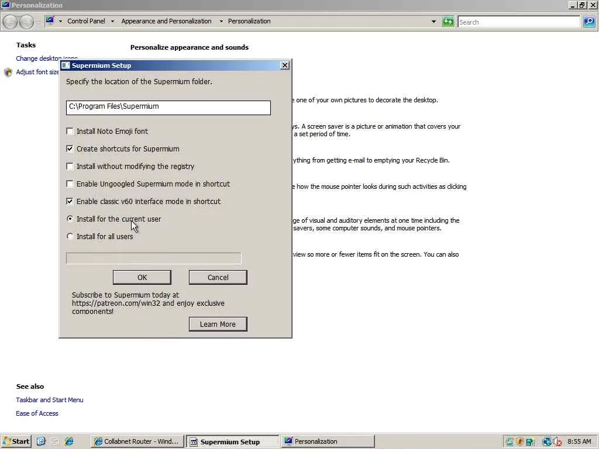The image size is (599, 449).
Task: Switch to Collabnet Router taskbar window
Action: (137, 441)
